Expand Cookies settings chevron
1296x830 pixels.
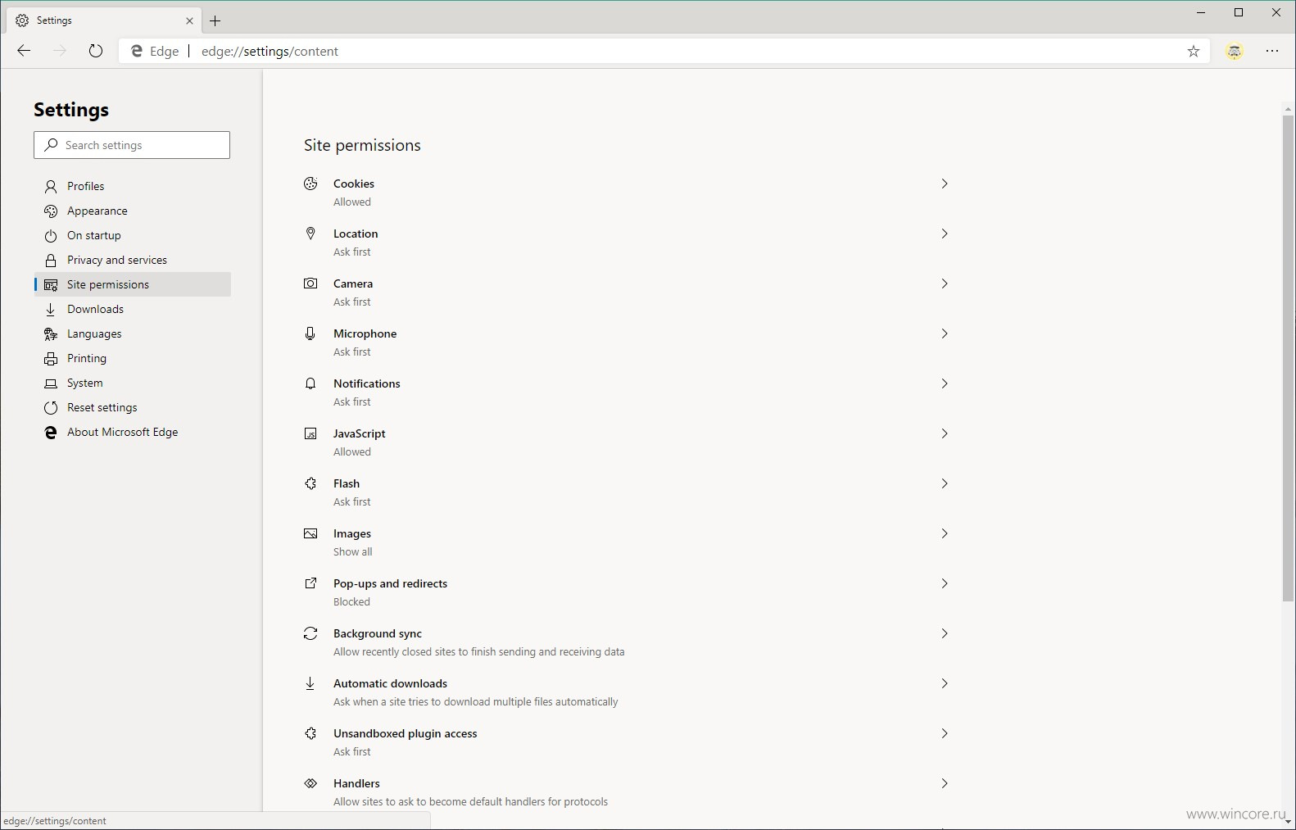tap(945, 184)
